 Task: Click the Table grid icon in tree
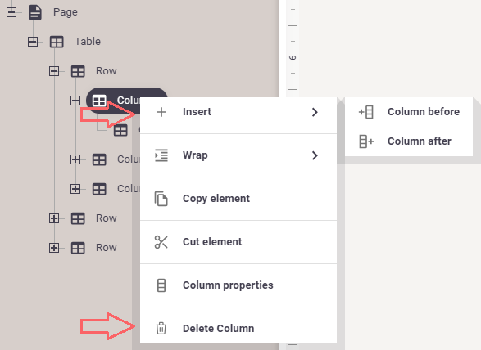[57, 42]
